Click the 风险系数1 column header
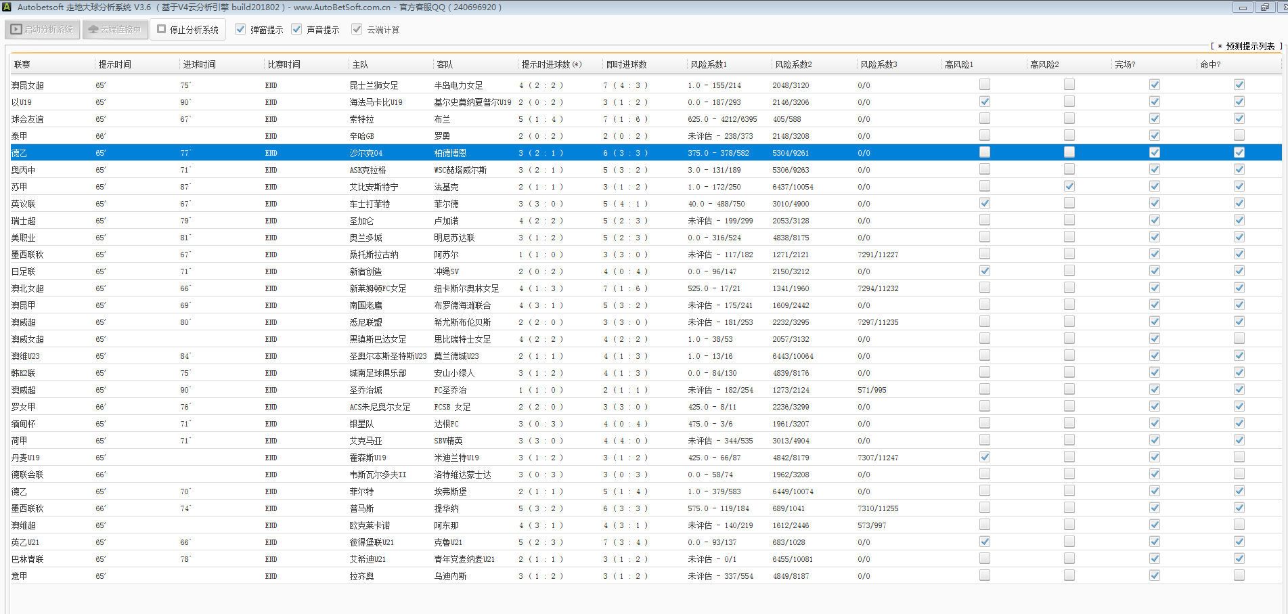This screenshot has width=1288, height=614. click(709, 64)
